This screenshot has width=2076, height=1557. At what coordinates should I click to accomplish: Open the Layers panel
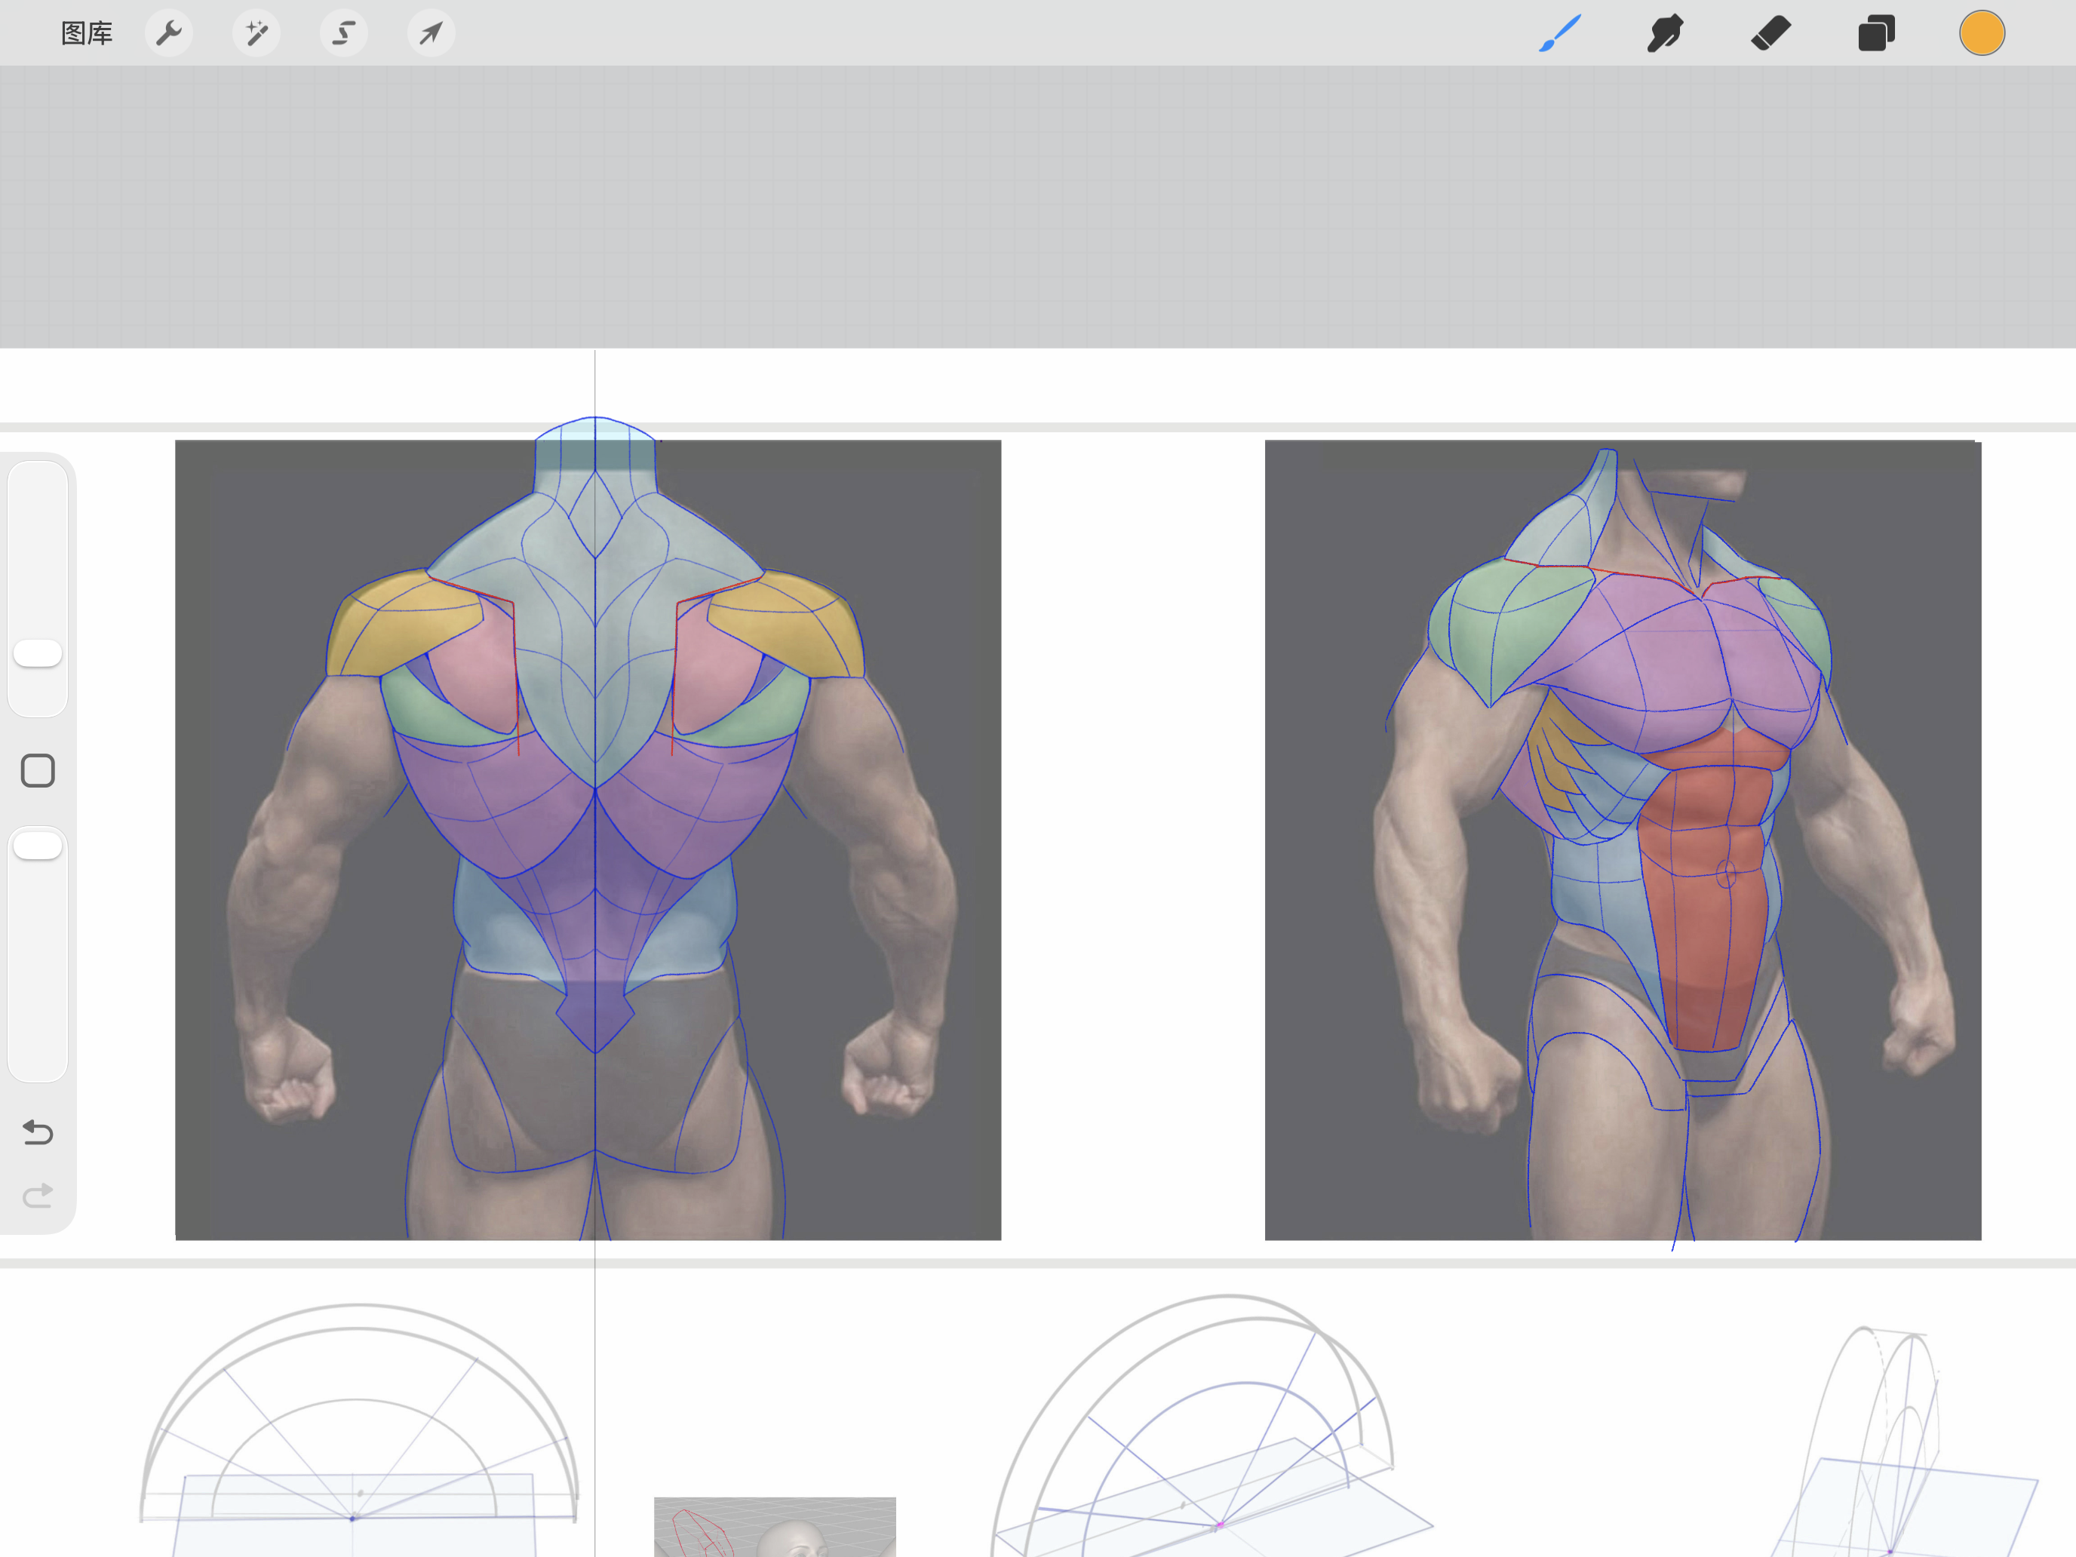click(1876, 34)
